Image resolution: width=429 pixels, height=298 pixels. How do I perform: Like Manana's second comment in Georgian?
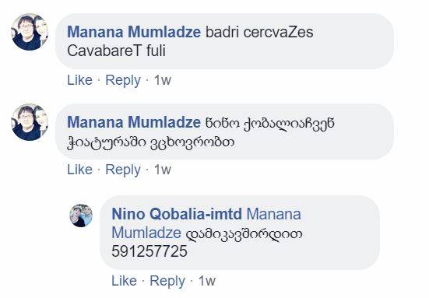click(x=79, y=170)
